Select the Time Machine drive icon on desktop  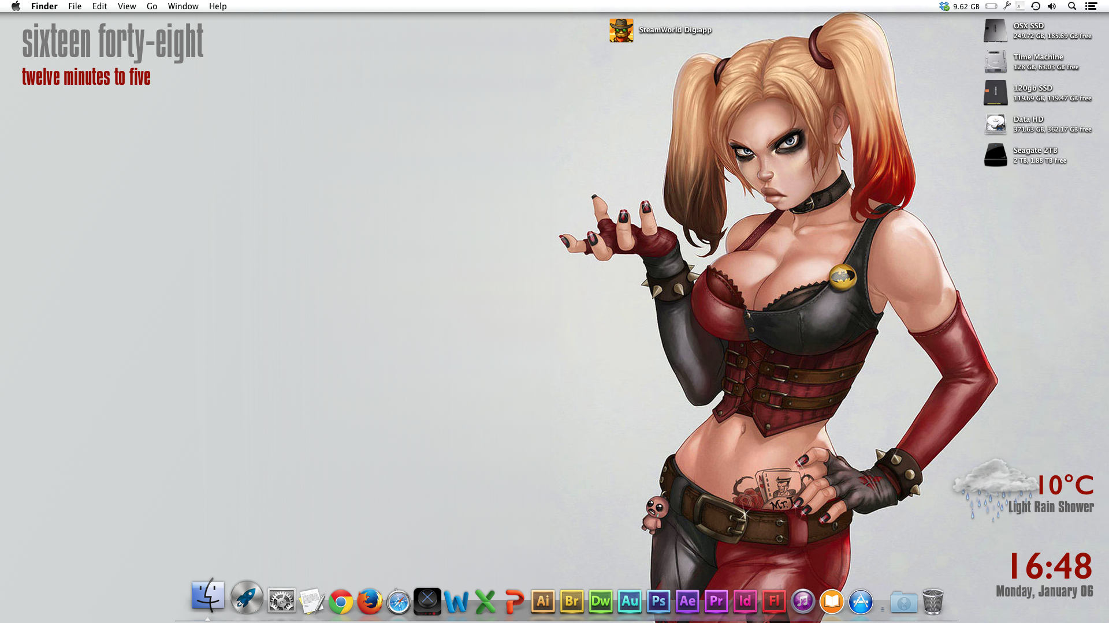(996, 62)
